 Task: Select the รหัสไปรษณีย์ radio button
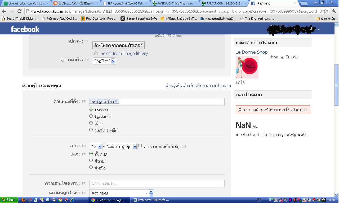coord(91,130)
